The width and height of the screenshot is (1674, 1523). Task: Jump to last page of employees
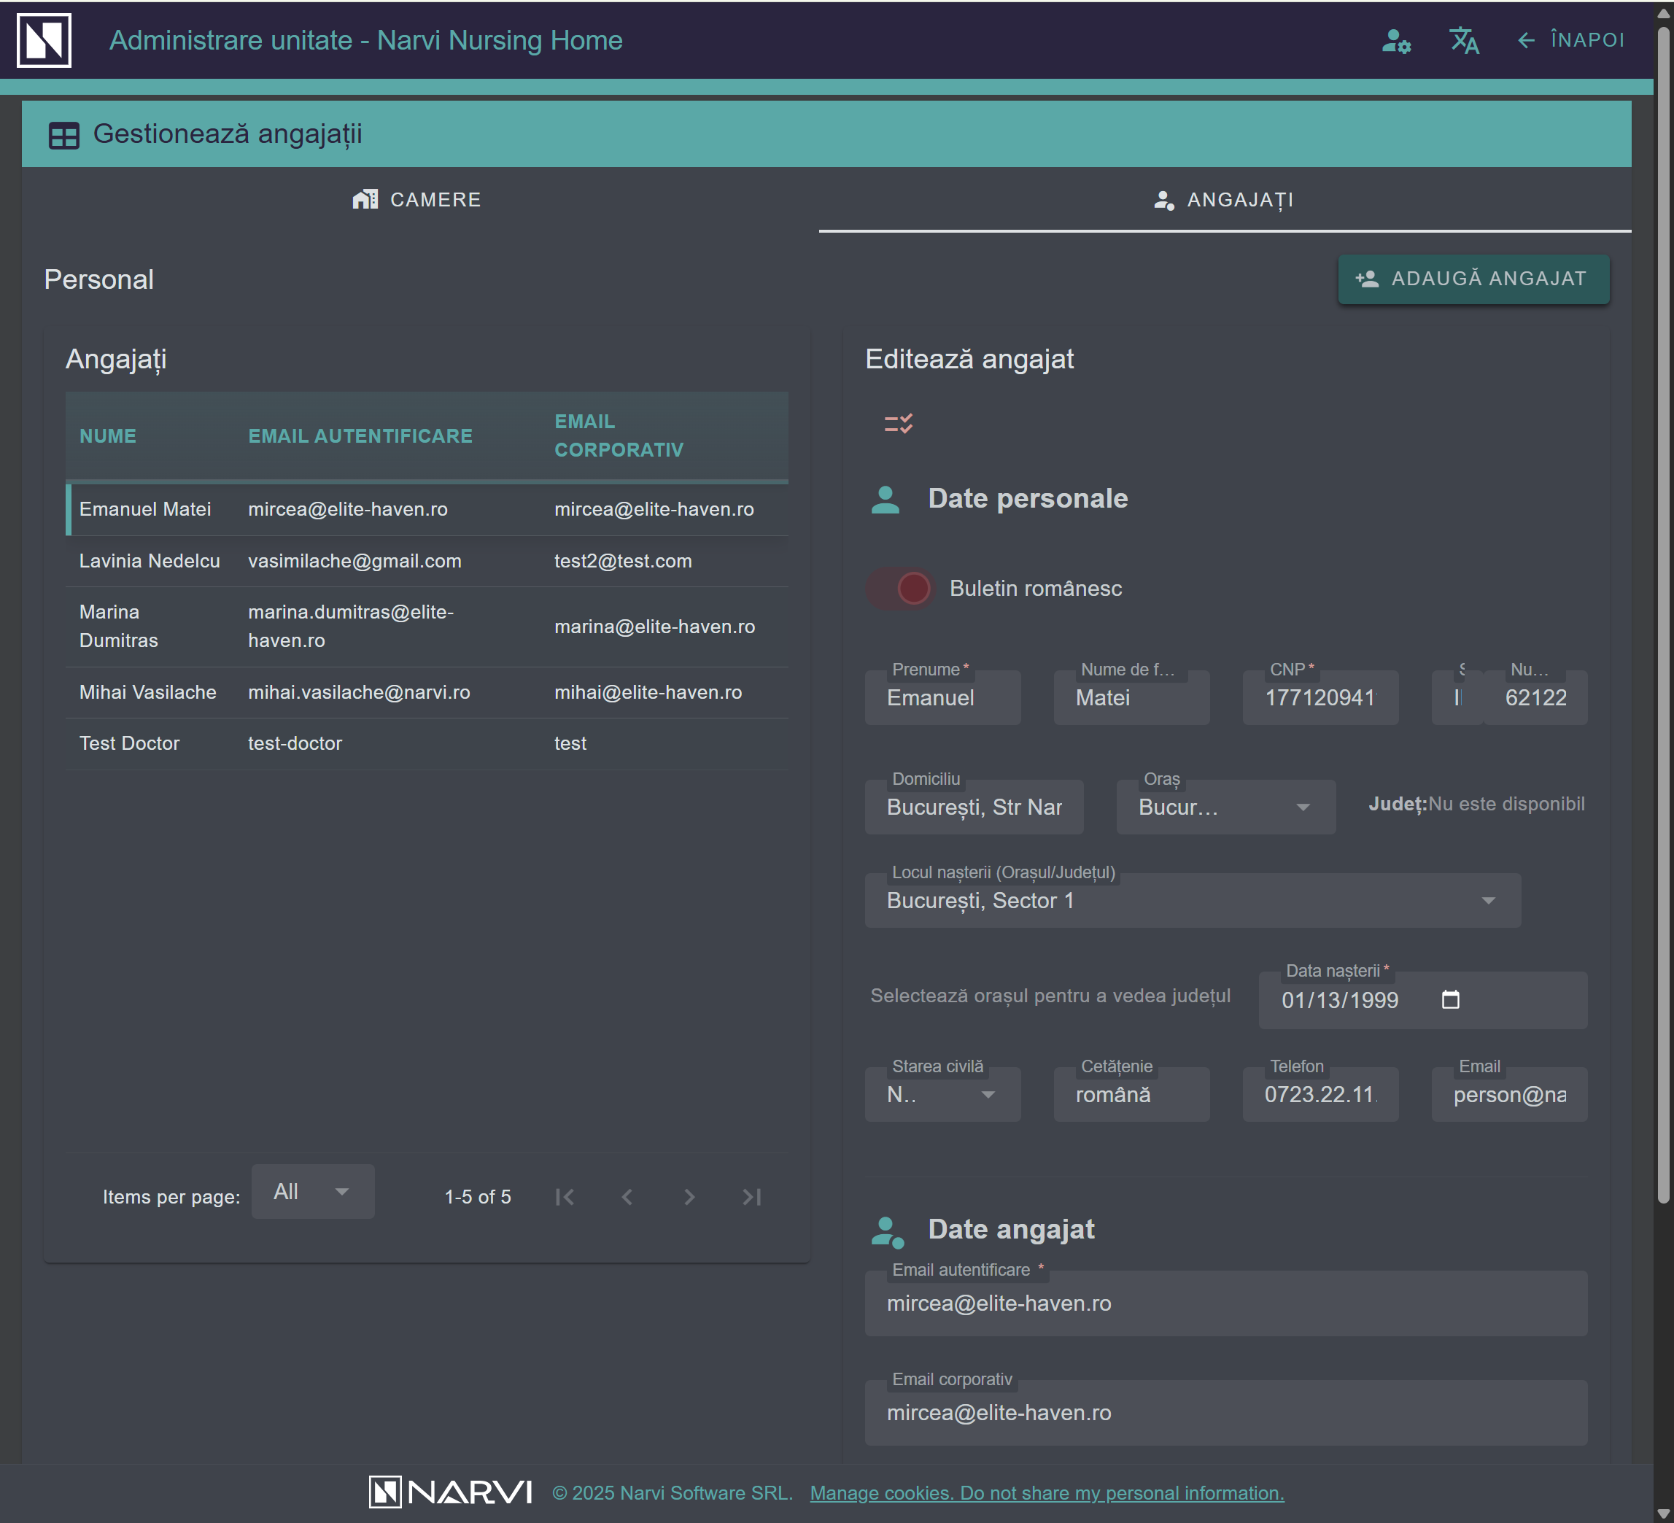[751, 1197]
